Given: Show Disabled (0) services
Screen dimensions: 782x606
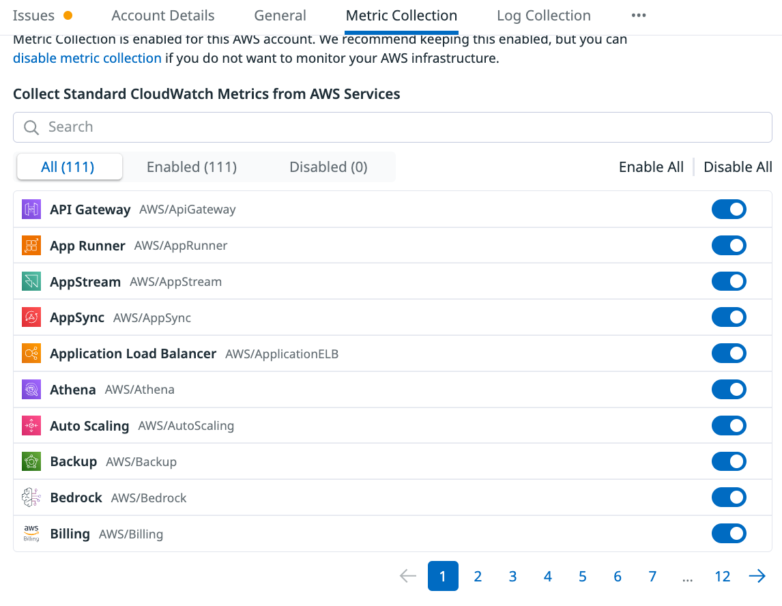Looking at the screenshot, I should pos(329,167).
